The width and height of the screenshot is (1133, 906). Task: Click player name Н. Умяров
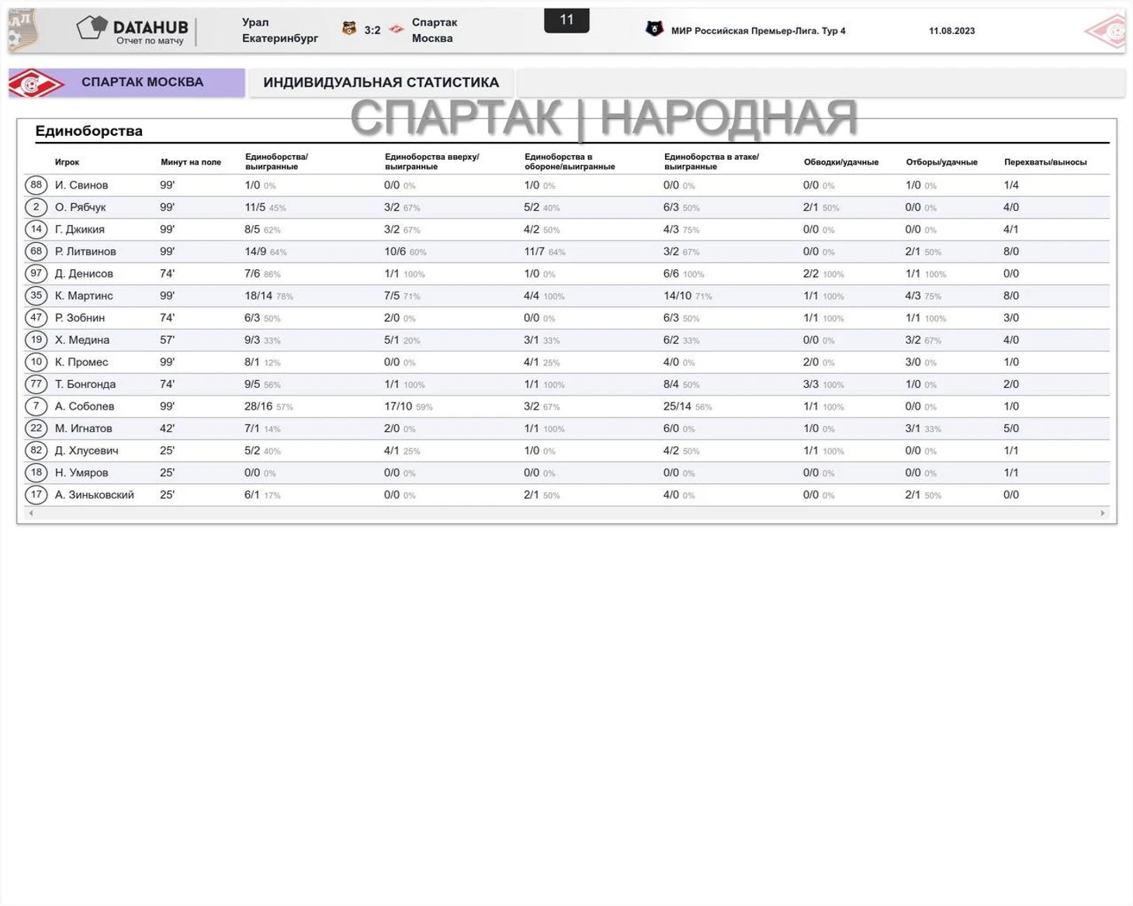81,472
